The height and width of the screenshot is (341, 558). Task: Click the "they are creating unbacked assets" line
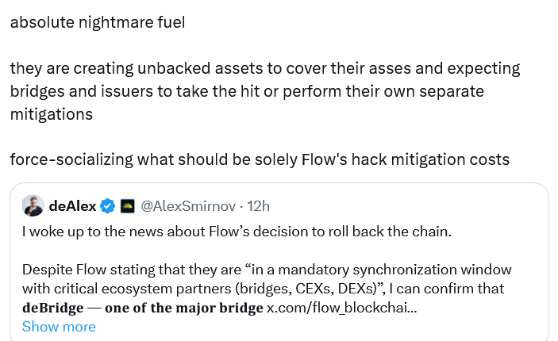click(x=264, y=68)
